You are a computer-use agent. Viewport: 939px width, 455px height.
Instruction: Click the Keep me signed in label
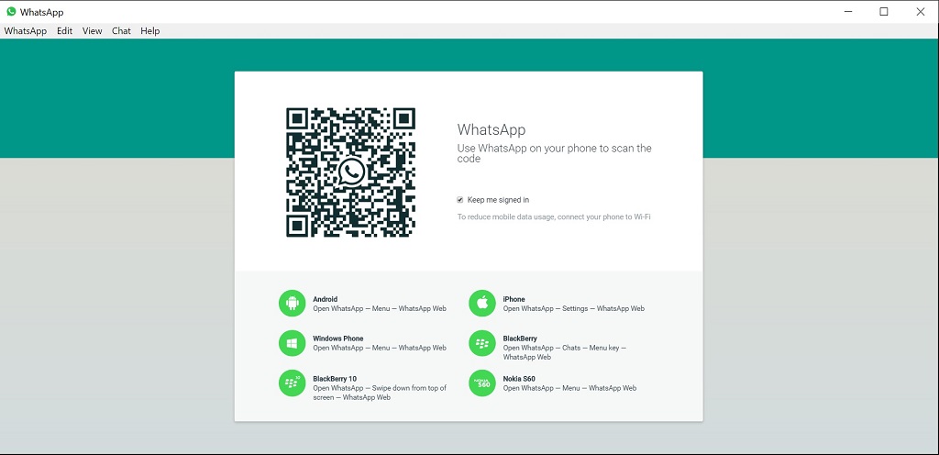(498, 200)
